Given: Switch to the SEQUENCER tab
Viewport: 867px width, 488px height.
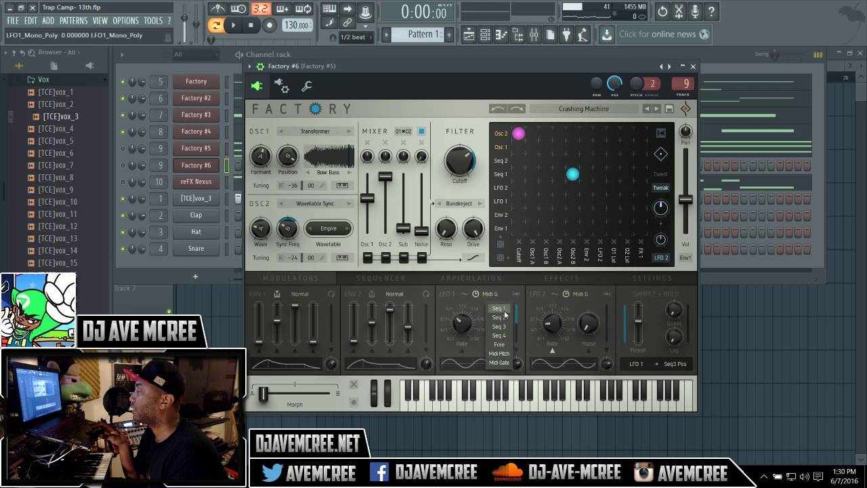Looking at the screenshot, I should [381, 278].
